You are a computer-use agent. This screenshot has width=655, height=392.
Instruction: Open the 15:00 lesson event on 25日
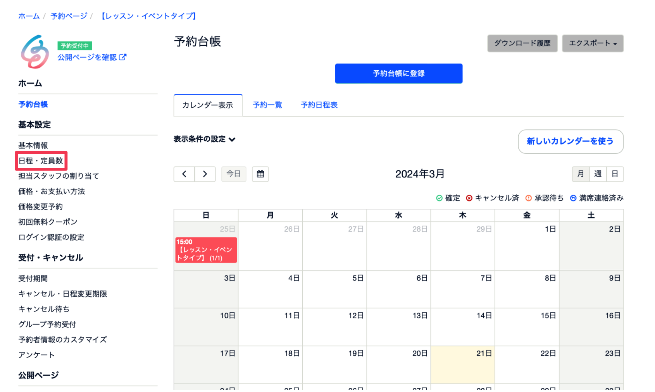206,250
